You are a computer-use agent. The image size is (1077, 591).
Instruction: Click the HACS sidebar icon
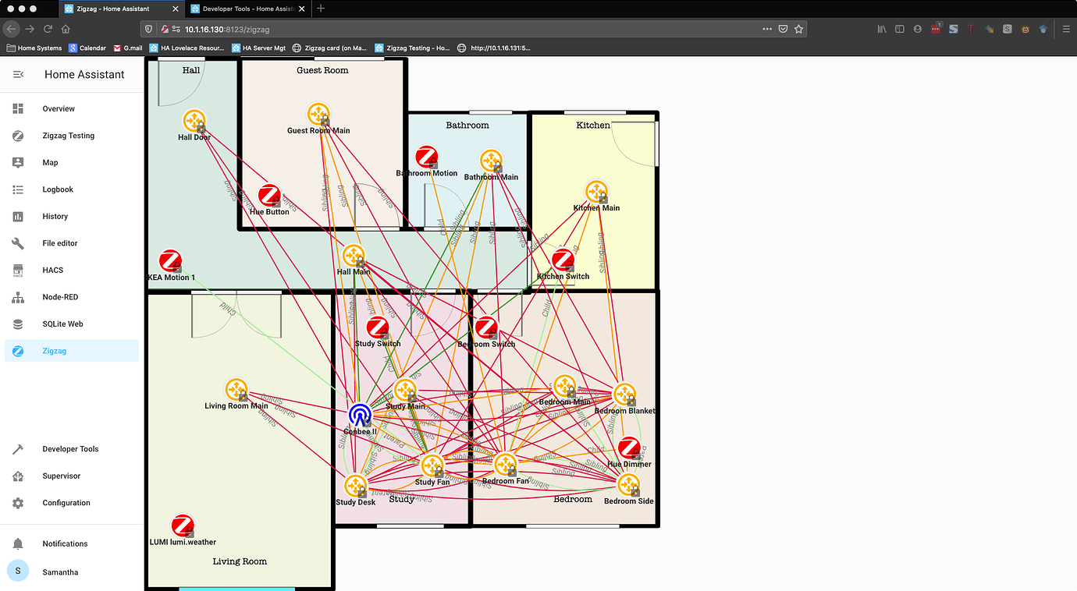[17, 270]
